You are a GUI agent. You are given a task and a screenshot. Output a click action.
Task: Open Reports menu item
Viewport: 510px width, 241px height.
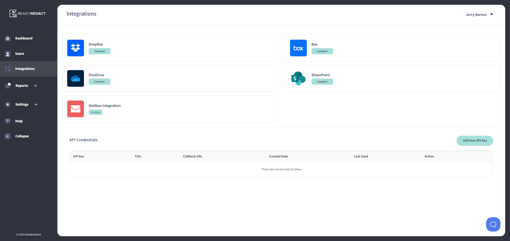click(22, 86)
